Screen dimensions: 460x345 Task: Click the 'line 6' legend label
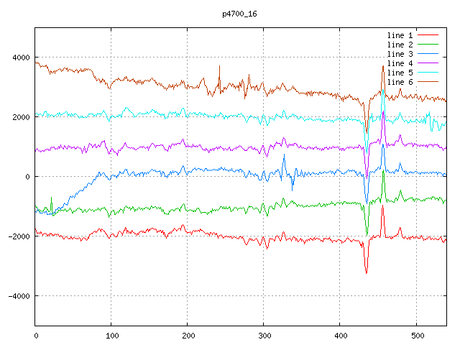point(400,82)
